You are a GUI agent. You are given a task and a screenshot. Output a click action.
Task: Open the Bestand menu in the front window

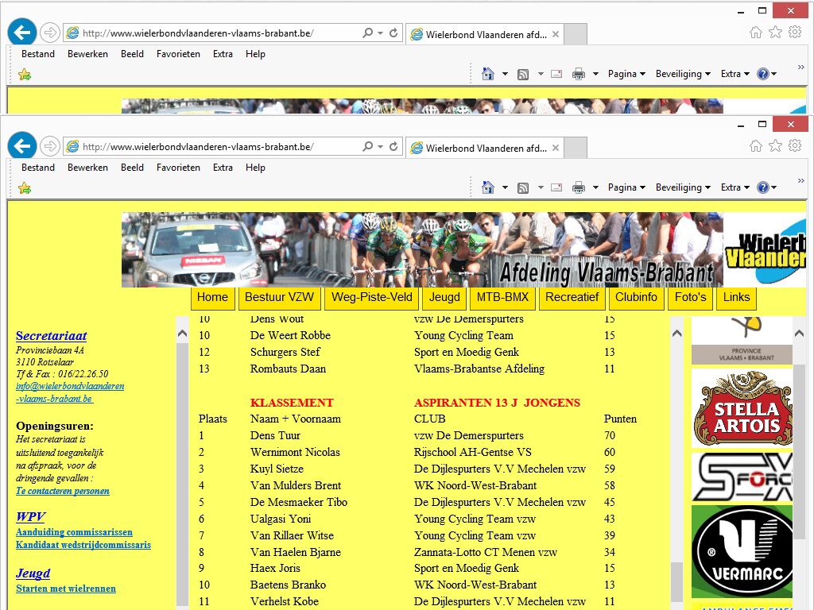38,168
